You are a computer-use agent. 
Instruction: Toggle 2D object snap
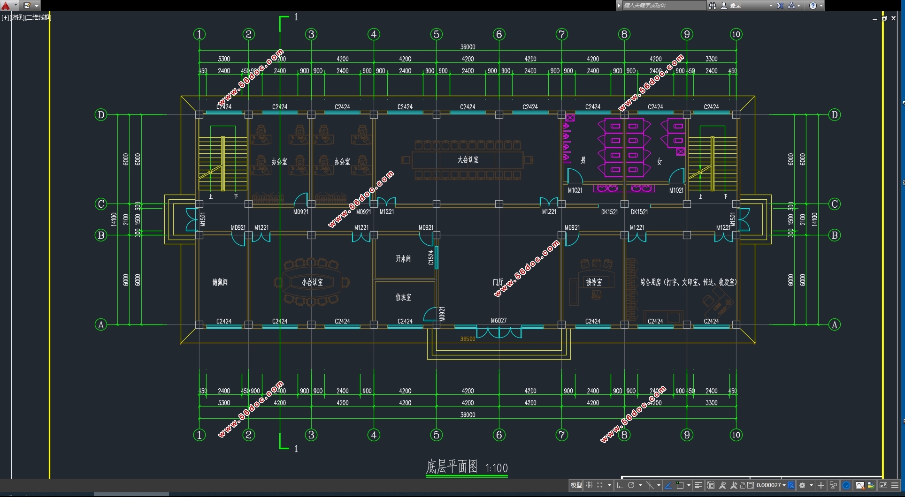pos(680,485)
